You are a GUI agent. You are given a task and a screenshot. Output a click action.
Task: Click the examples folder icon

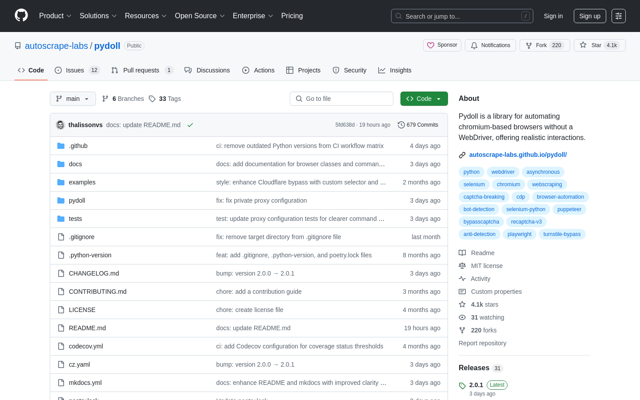(x=61, y=182)
